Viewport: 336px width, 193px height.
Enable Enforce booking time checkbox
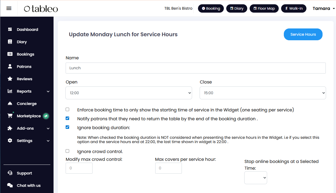(68, 110)
